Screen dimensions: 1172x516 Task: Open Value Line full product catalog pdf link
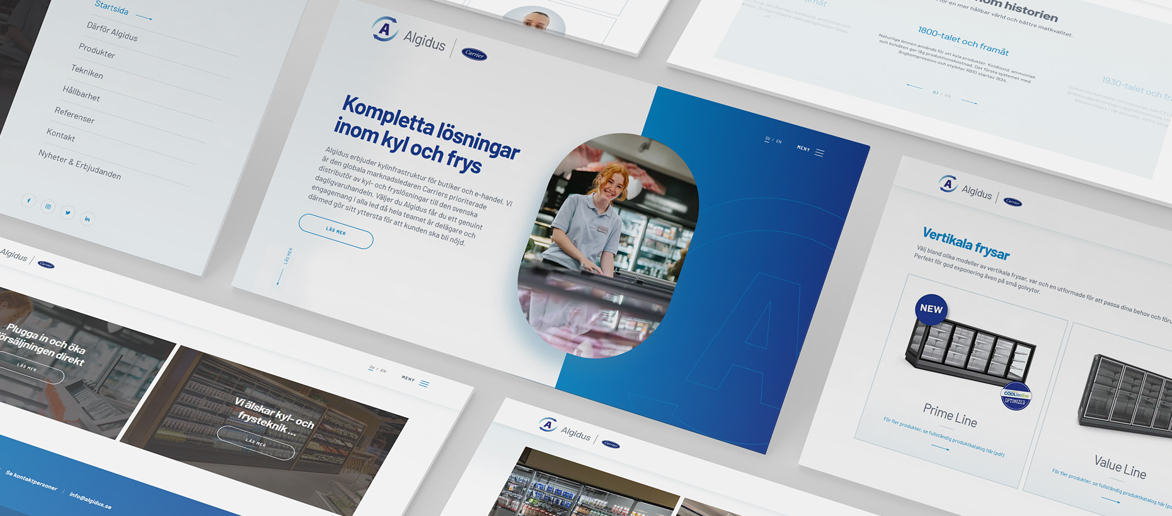click(1112, 489)
